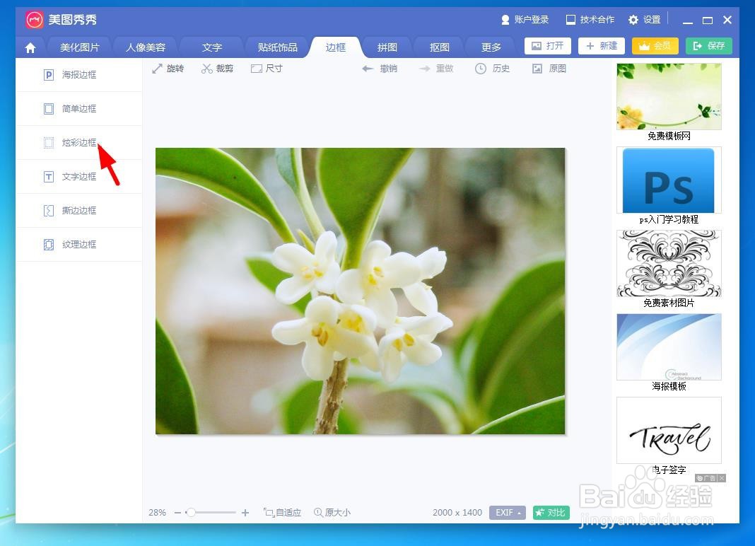
Task: Click the 旋转 rotate tool
Action: pos(168,69)
